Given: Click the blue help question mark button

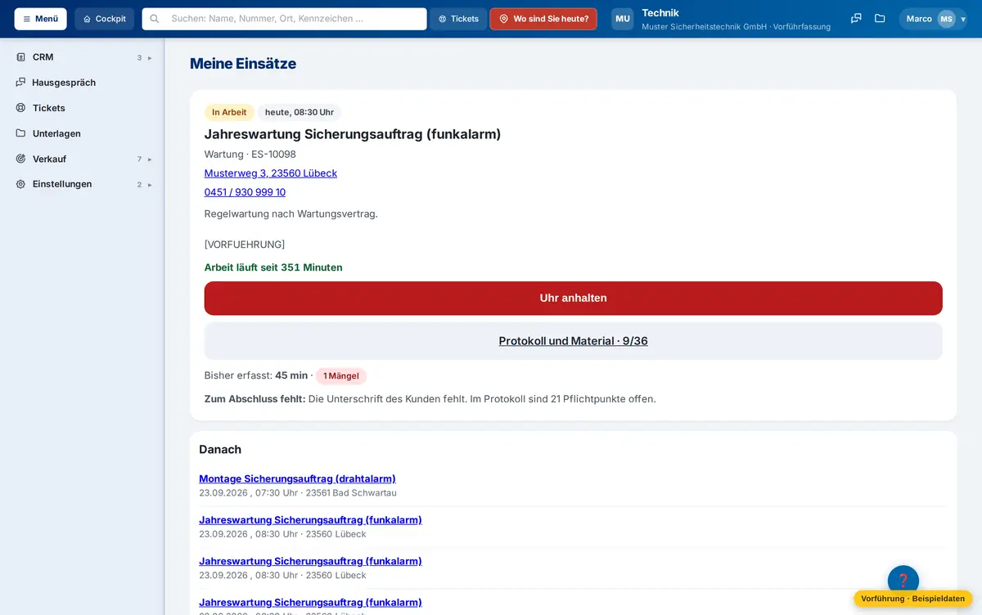Looking at the screenshot, I should pyautogui.click(x=903, y=581).
